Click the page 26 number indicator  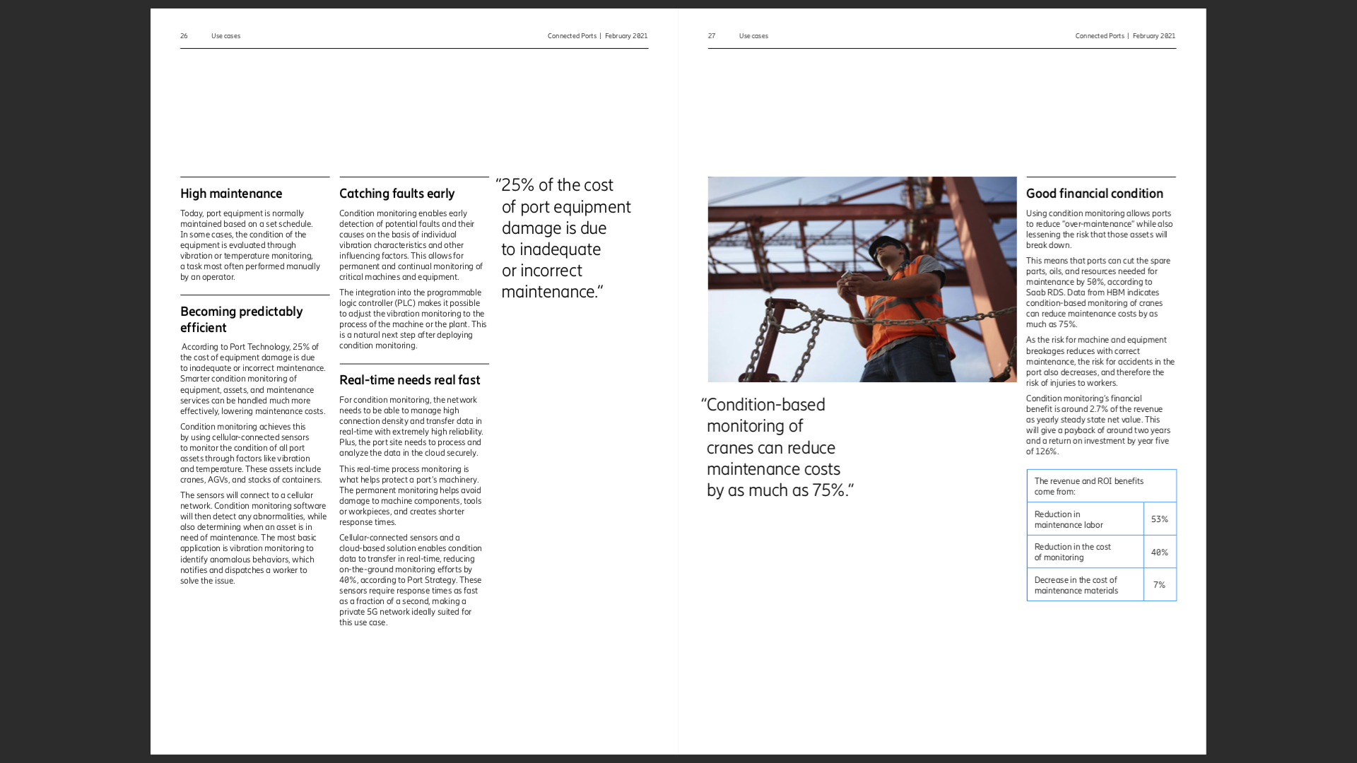[x=184, y=35]
